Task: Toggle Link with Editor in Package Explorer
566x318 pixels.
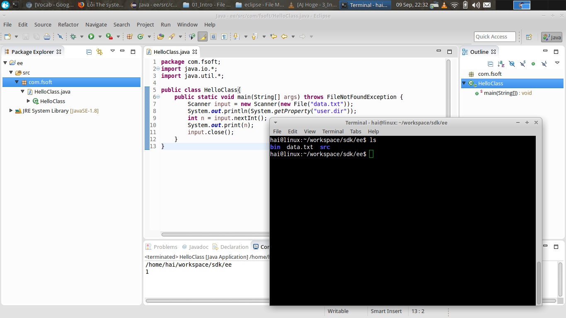Action: tap(99, 52)
